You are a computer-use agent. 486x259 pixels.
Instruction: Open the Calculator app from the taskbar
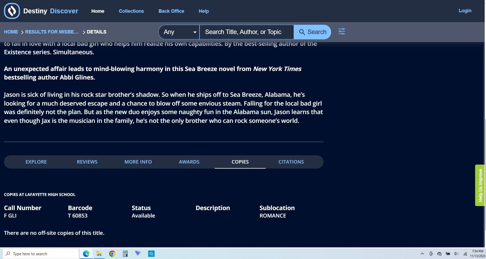point(125,254)
